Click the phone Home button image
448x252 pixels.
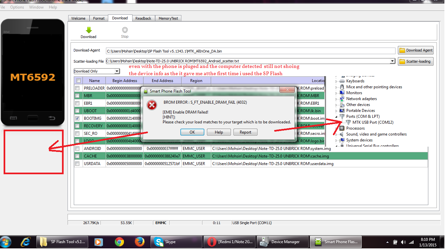(33, 118)
